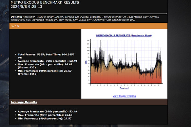191x127 pixels.
Task: Open the View larger version link
Action: pos(124,96)
